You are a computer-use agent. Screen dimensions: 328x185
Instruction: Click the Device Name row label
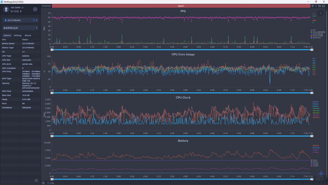(x=8, y=44)
